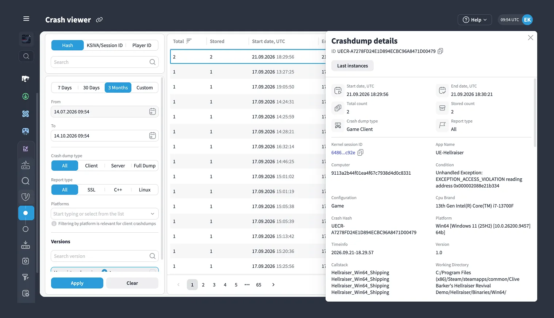The image size is (554, 318).
Task: Open the funnel filter sidebar icon
Action: point(26,277)
